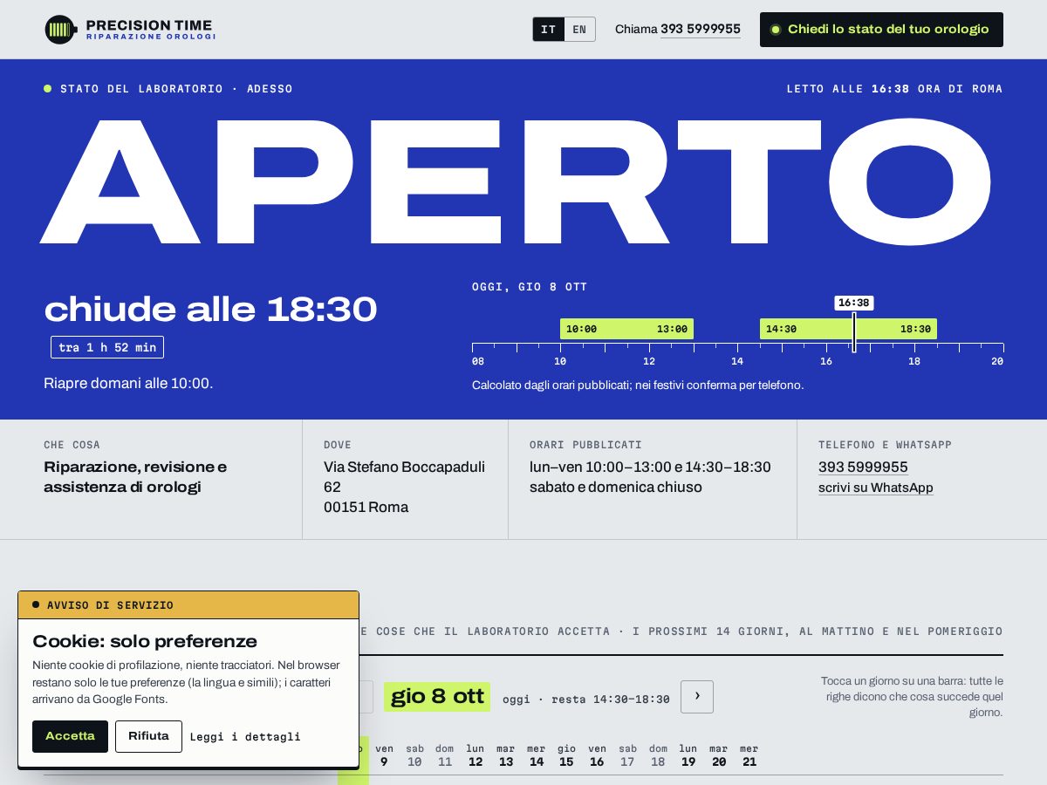Click 'oggi · resta 14:30–18:30' text
The height and width of the screenshot is (785, 1047).
point(586,700)
